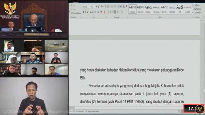Toggle Italic formatting
The height and width of the screenshot is (115, 205).
pyautogui.click(x=85, y=12)
